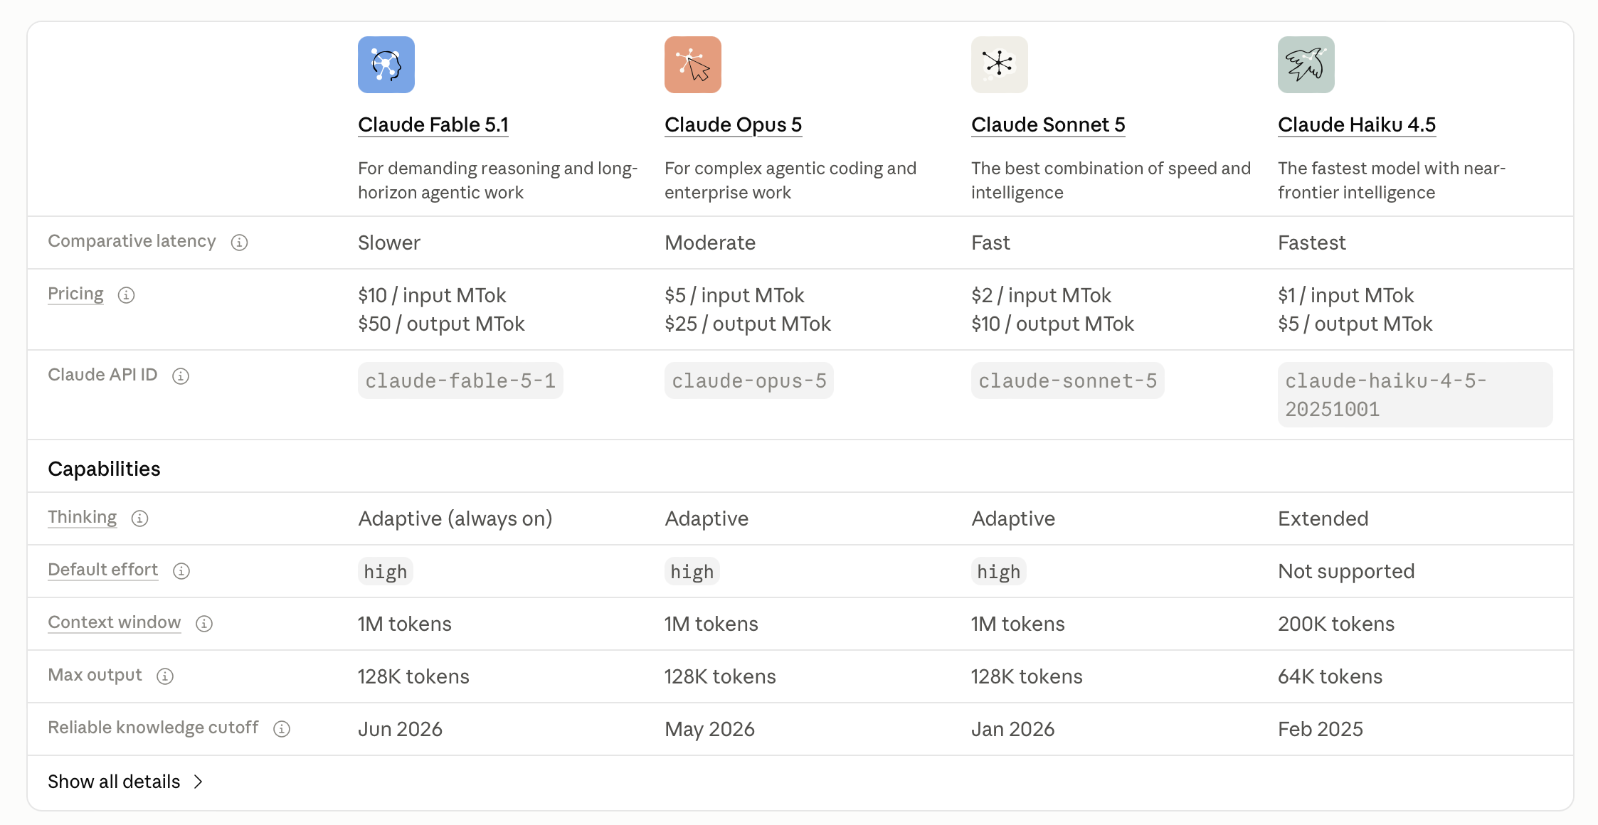Click the info icon for Reliable knowledge cutoff

tap(282, 729)
